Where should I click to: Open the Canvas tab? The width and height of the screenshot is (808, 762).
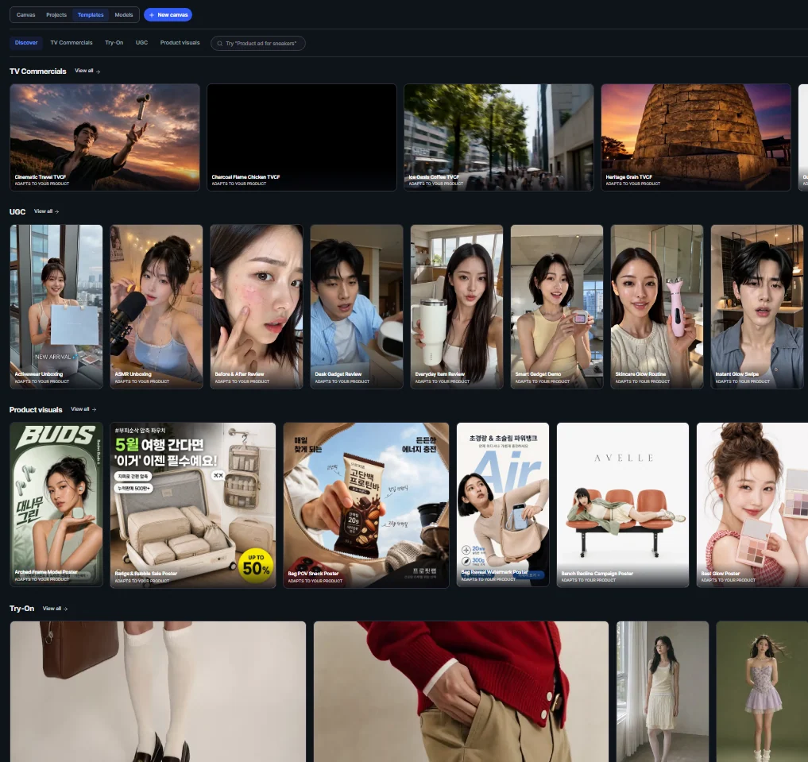(25, 15)
